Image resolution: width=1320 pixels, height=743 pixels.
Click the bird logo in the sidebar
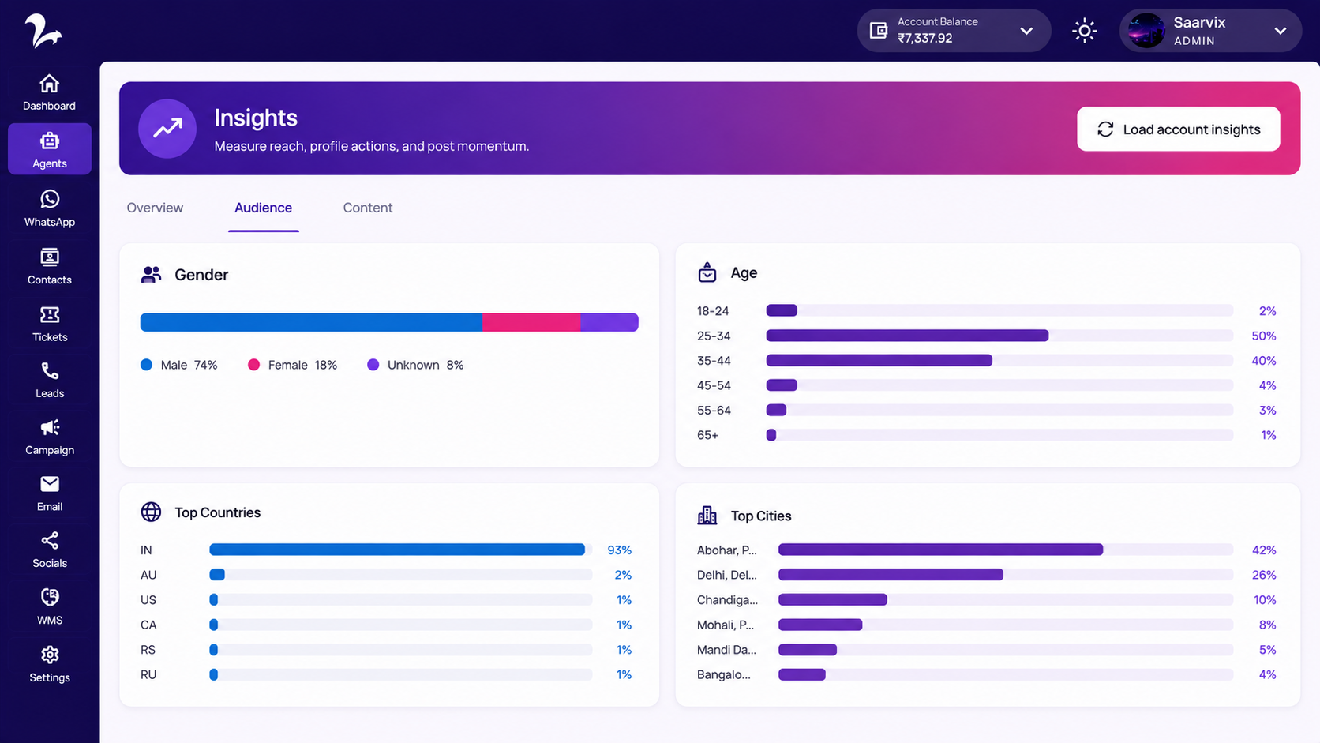click(43, 31)
